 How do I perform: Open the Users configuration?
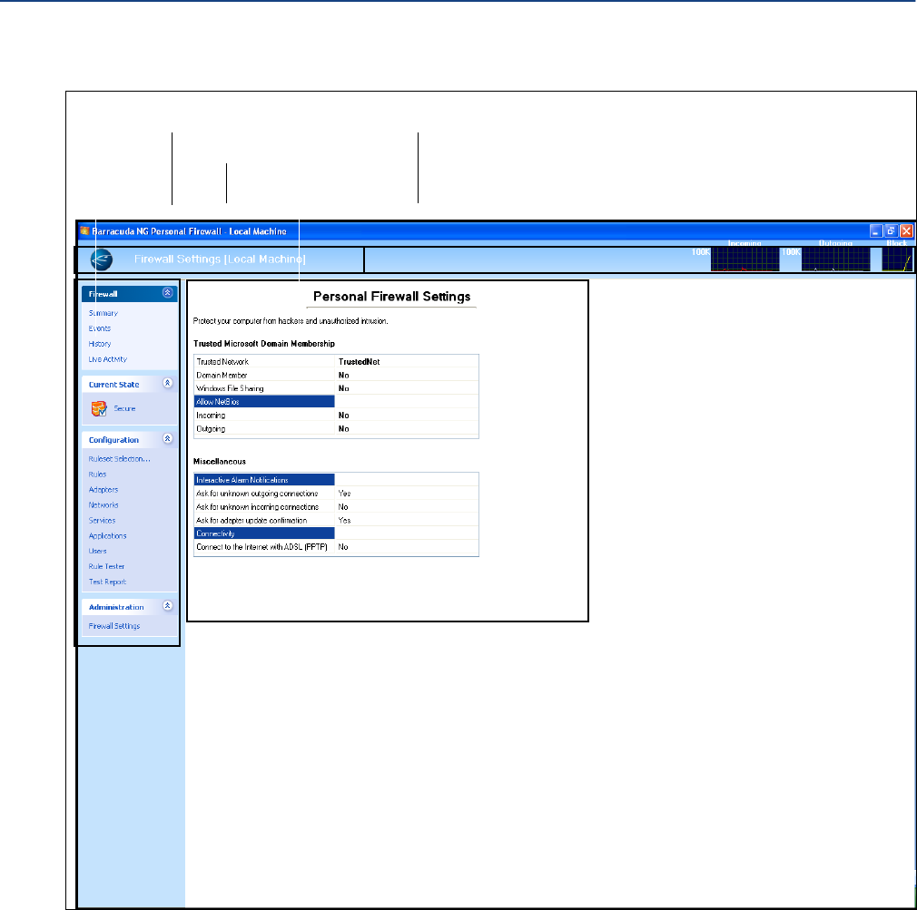[98, 551]
